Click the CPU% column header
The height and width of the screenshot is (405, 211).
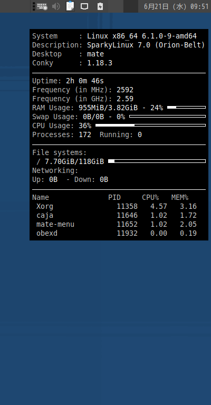pos(150,198)
